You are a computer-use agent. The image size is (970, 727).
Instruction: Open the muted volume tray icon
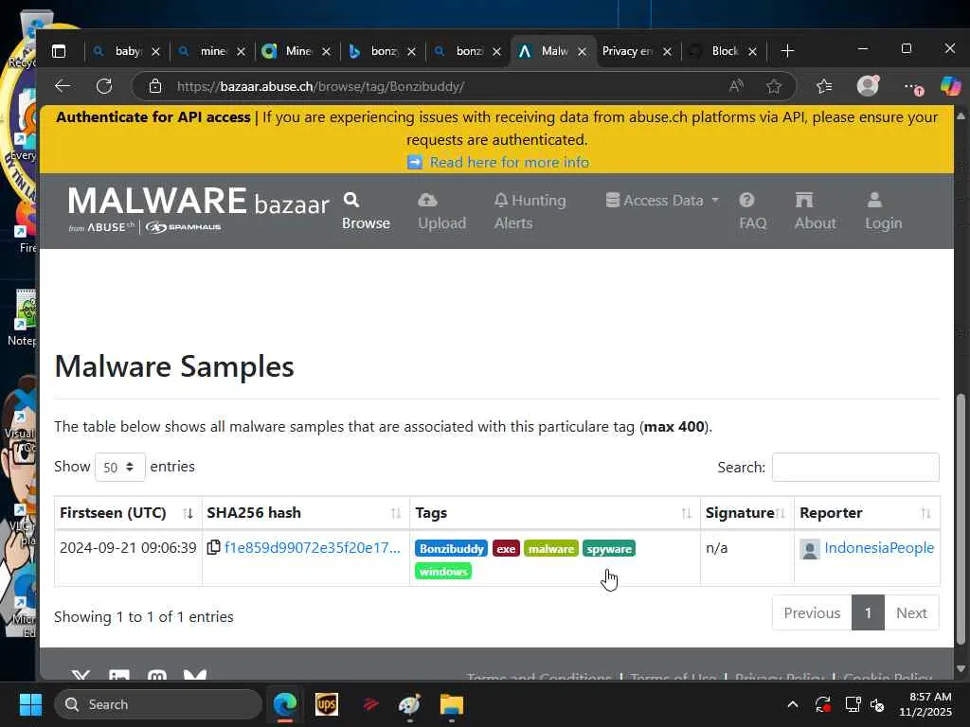tap(877, 704)
